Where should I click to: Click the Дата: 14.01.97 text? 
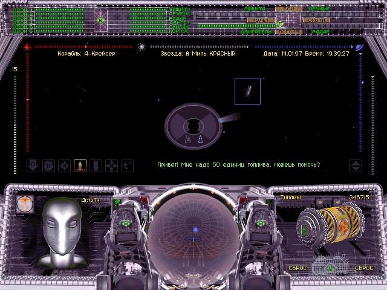(x=282, y=54)
